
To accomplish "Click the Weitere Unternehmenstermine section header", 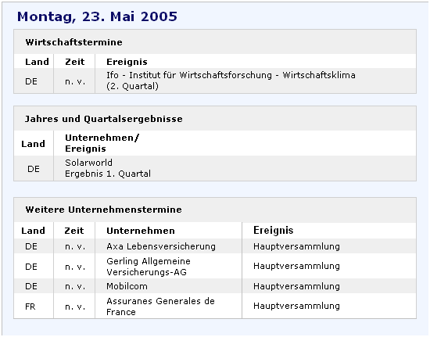I will (x=103, y=210).
